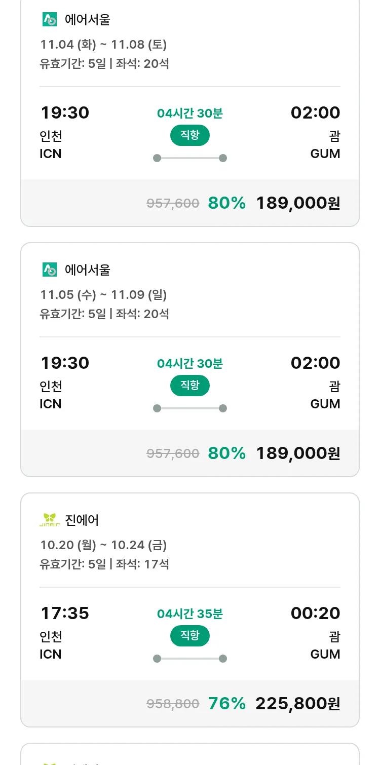The image size is (380, 765).
Task: Click the Air Seoul logo on the 11.04 flight
Action: click(50, 20)
